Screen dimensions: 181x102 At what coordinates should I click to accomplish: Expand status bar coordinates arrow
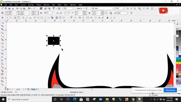tap(16, 92)
